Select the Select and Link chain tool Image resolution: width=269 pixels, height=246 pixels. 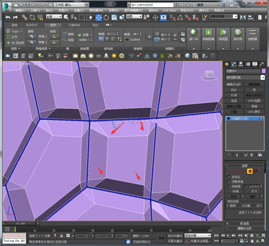(25, 17)
